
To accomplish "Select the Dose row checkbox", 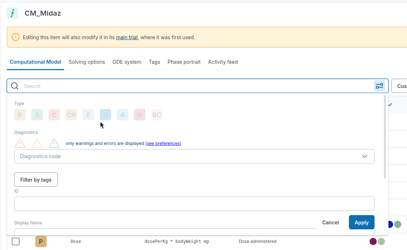I will coord(16,241).
